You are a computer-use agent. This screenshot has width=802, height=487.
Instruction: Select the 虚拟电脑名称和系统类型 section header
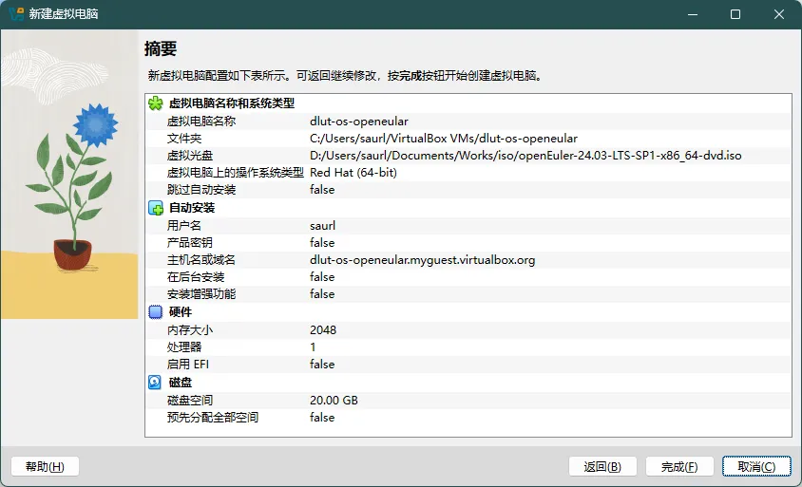pos(231,103)
